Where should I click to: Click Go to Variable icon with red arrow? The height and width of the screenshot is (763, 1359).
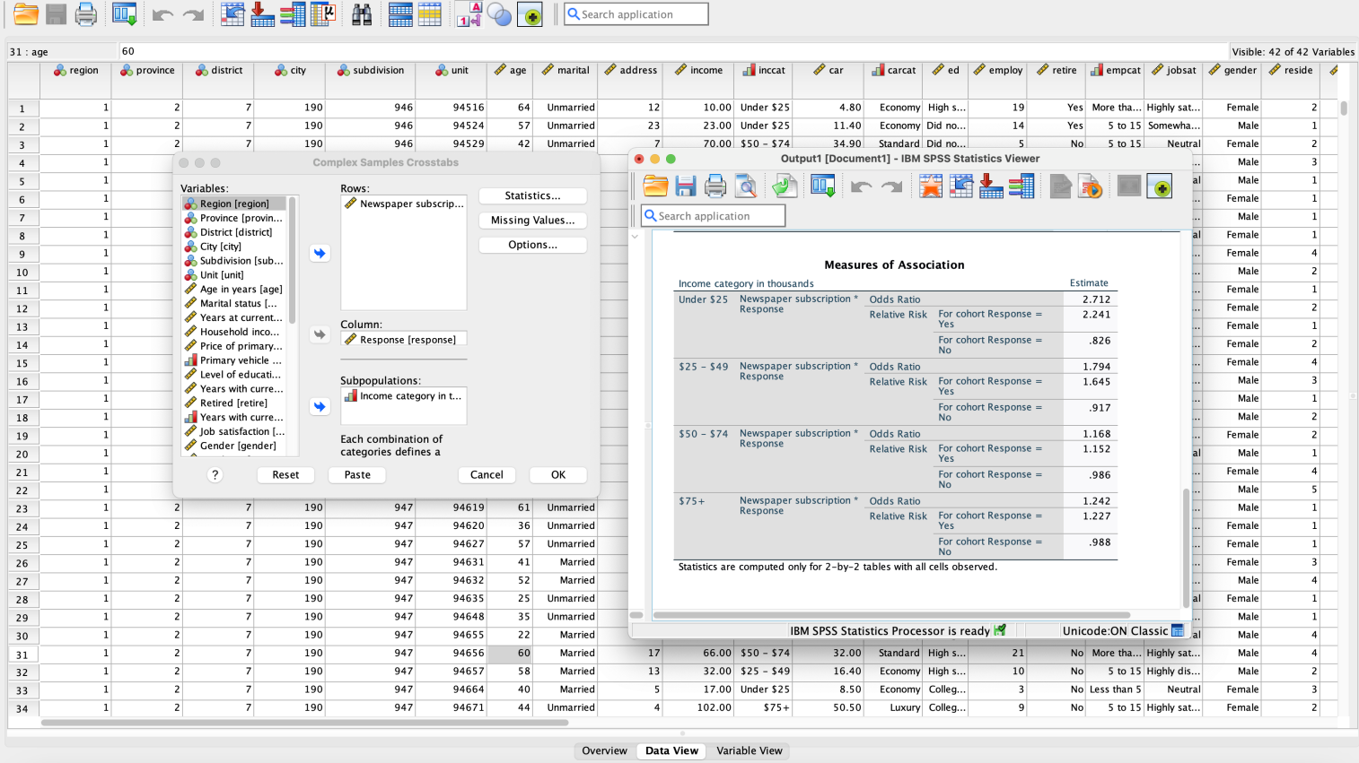pyautogui.click(x=262, y=14)
